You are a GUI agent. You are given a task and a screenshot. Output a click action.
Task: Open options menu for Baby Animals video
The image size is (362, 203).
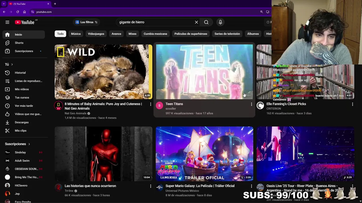150,104
